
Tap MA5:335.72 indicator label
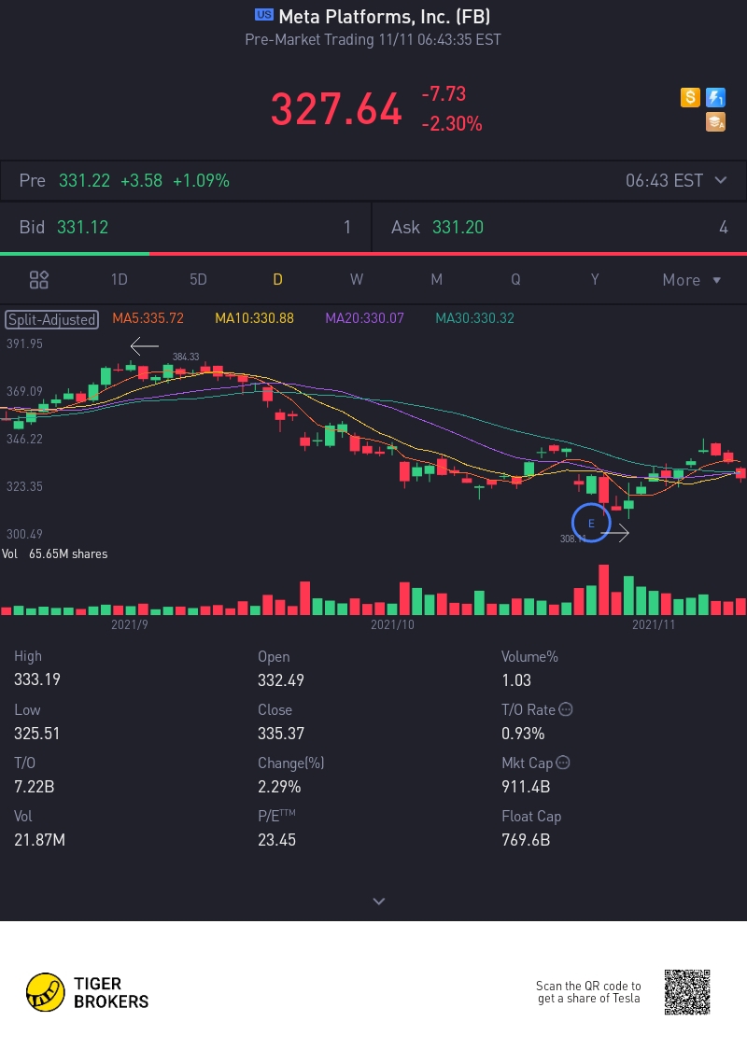(x=148, y=318)
